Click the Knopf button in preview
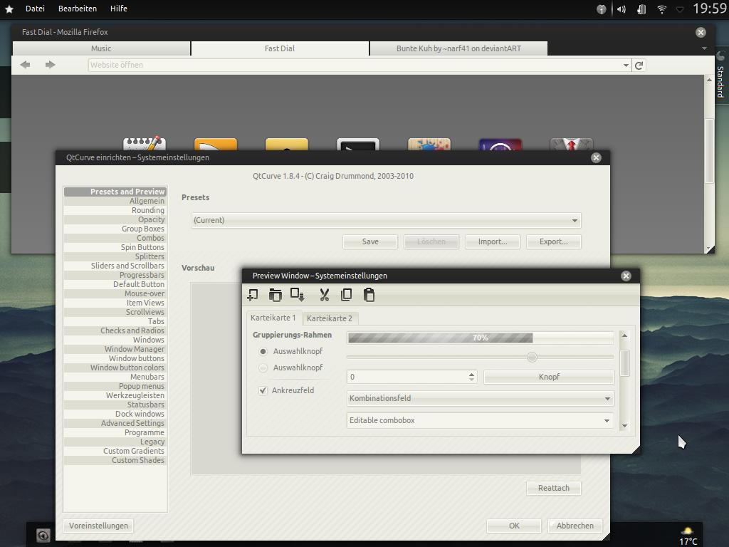 tap(549, 377)
